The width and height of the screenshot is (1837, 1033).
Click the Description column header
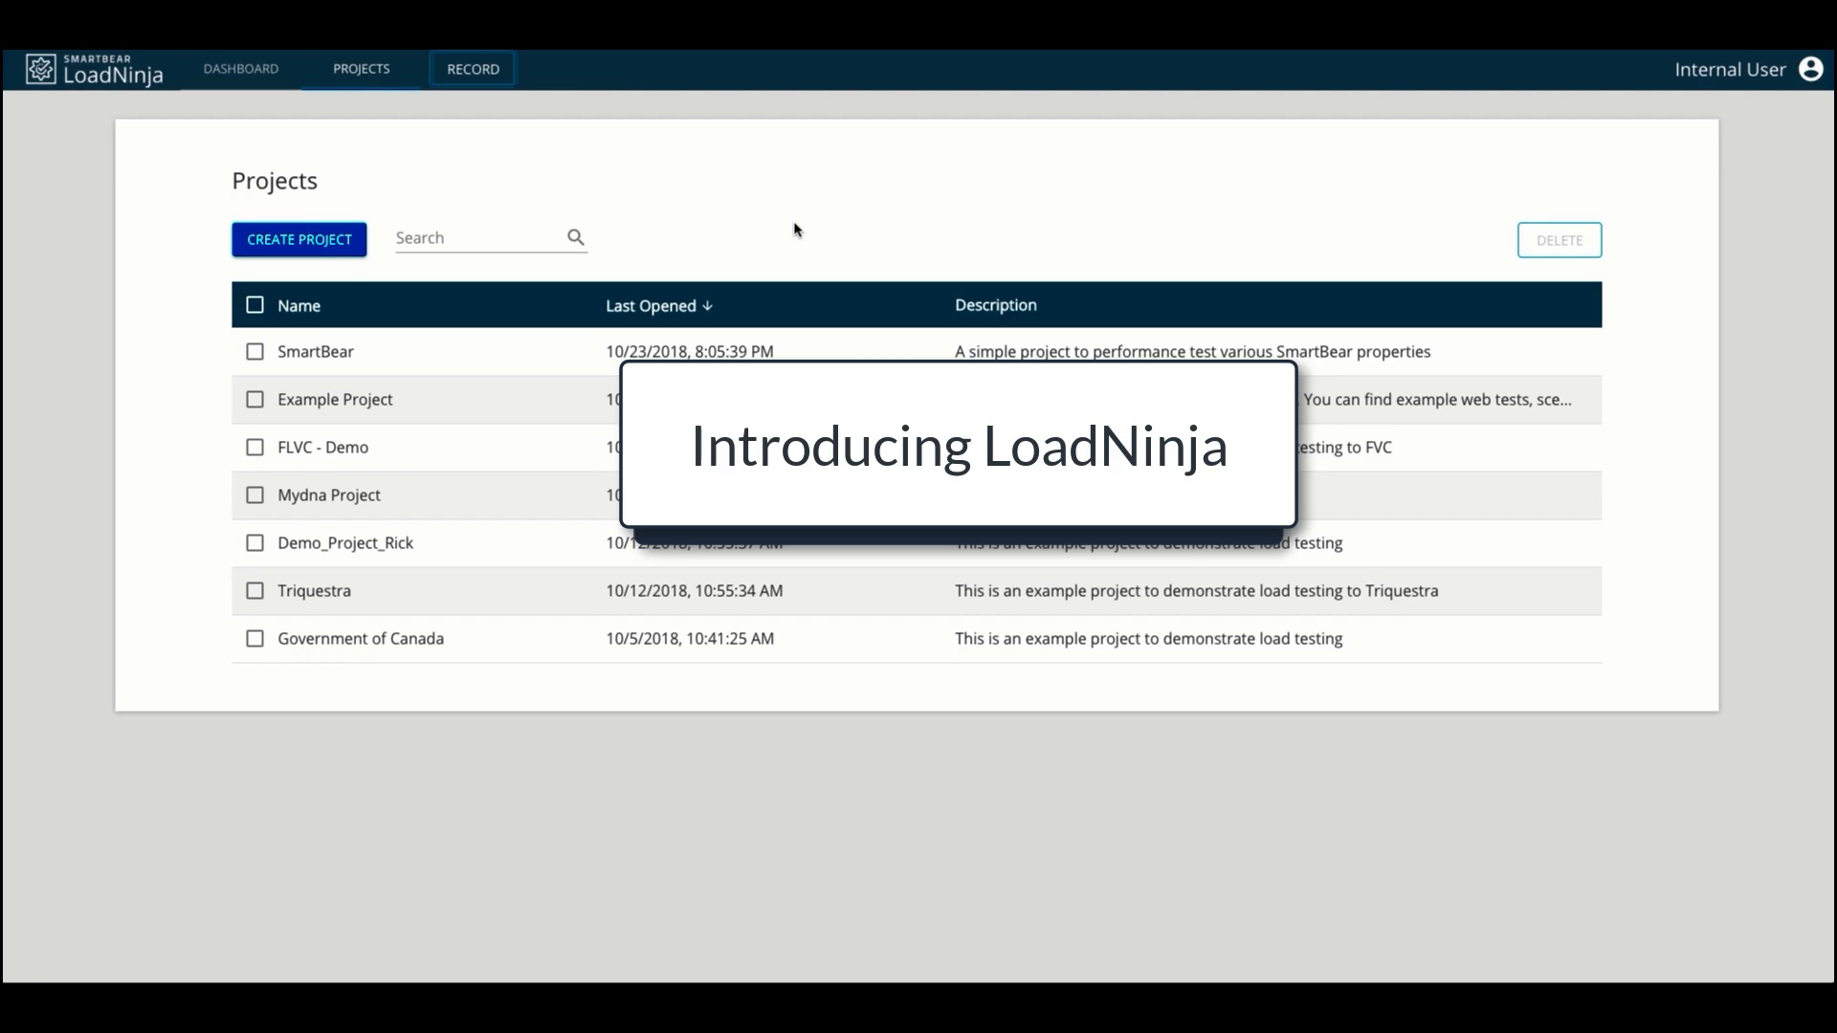(995, 305)
